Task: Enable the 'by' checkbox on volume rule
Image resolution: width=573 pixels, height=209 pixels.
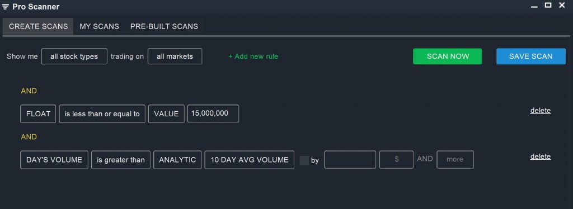Action: coord(304,160)
